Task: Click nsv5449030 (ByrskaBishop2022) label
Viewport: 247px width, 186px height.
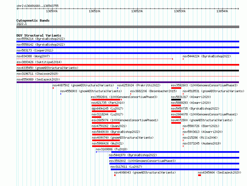Action: [x=116, y=132]
